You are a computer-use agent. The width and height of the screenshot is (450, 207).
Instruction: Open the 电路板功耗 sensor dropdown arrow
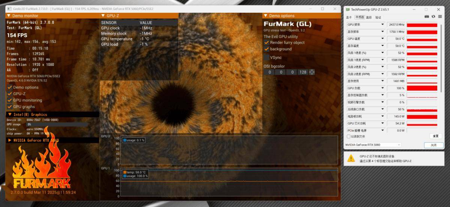pos(382,116)
